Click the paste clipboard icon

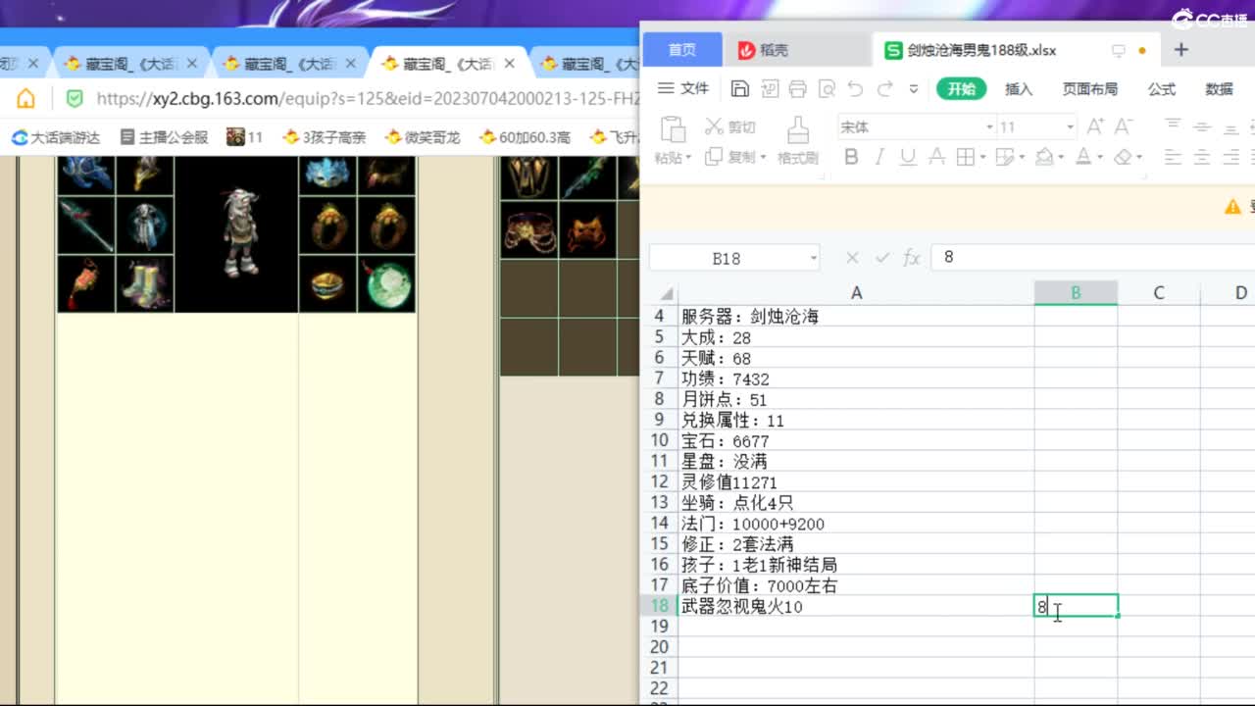click(673, 129)
